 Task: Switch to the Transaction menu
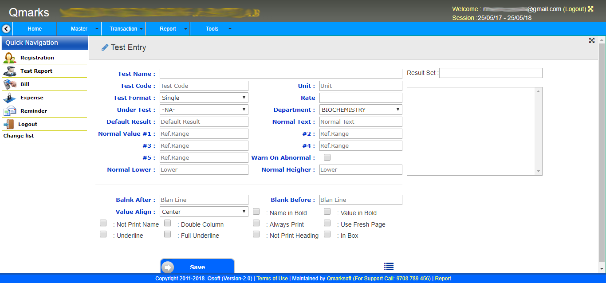pyautogui.click(x=124, y=28)
